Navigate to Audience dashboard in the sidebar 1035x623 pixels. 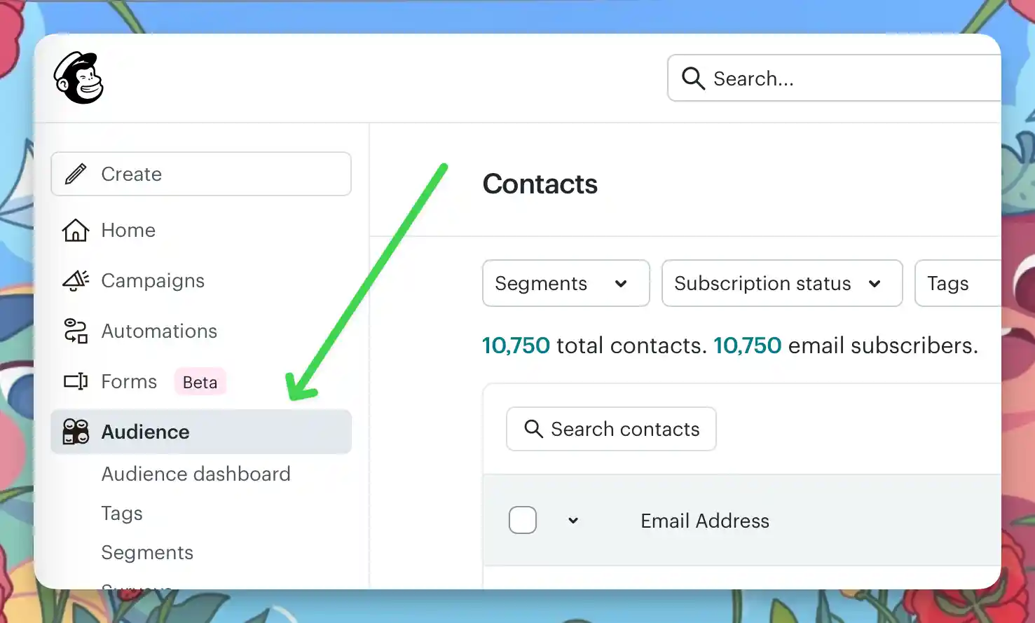click(196, 474)
